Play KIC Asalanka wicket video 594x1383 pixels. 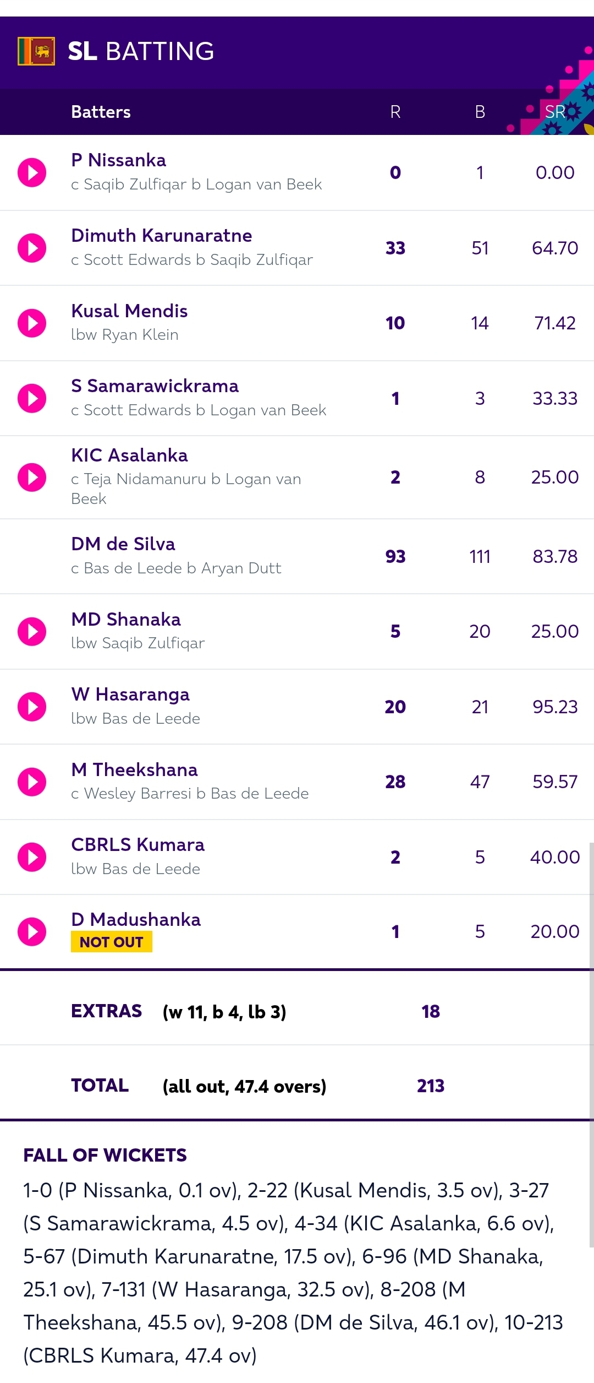click(x=32, y=477)
